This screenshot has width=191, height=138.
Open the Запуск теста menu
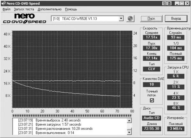click(24, 9)
